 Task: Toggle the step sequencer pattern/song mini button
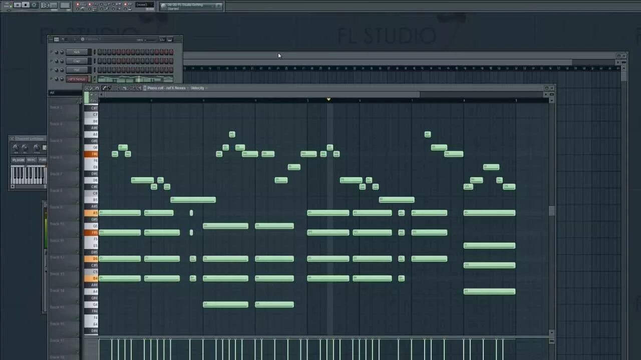click(56, 39)
